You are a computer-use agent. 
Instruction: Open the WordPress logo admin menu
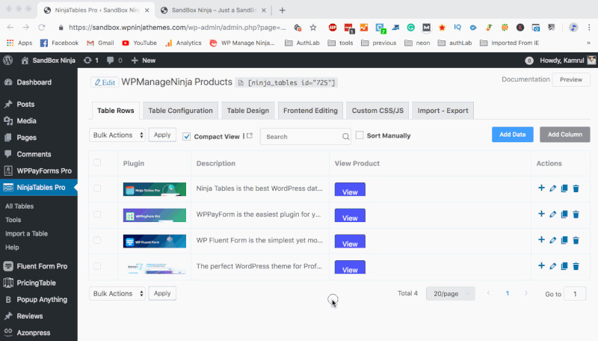(8, 61)
